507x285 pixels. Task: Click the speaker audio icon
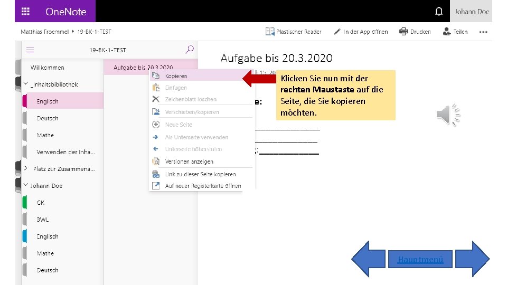point(448,115)
